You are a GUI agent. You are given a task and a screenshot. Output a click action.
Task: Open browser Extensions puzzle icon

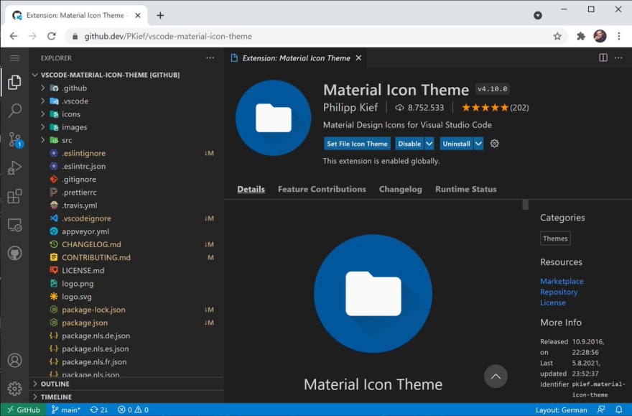tap(581, 36)
